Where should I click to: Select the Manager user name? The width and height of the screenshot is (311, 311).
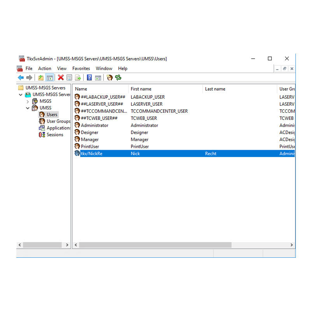(90, 139)
